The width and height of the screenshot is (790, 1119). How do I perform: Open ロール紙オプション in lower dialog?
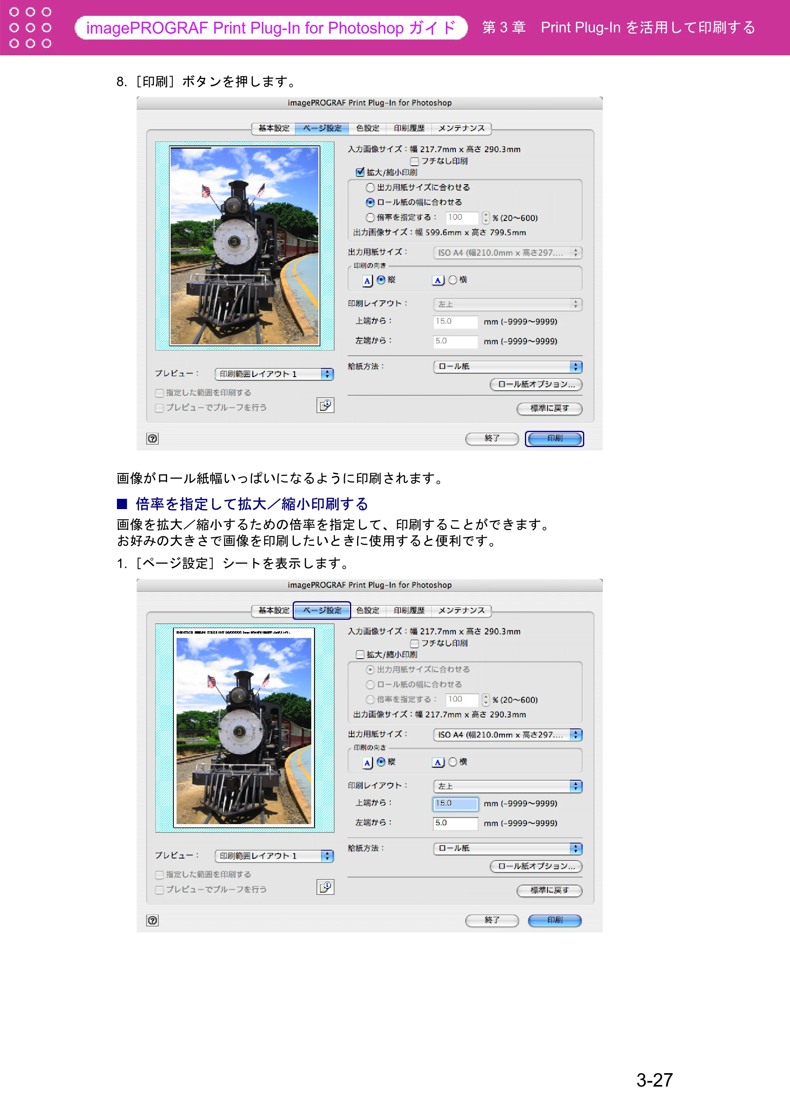[x=536, y=866]
